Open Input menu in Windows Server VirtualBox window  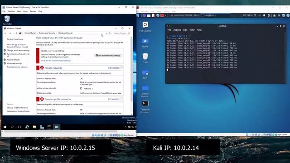point(25,11)
